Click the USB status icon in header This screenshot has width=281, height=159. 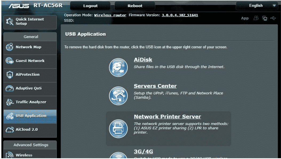pyautogui.click(x=273, y=18)
